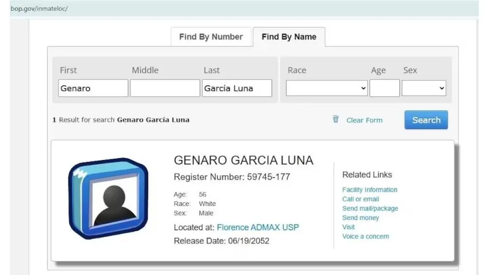Click the GENARO GARCIA LUNA name heading

point(244,160)
